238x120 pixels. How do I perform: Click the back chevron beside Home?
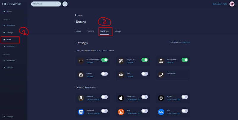click(75, 15)
